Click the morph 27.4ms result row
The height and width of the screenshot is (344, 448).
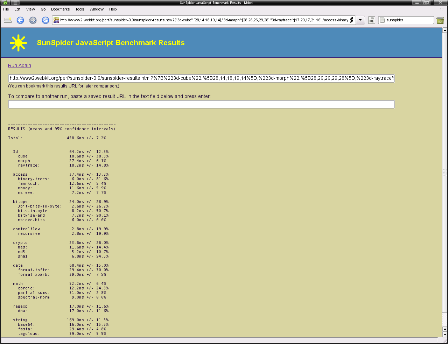(x=62, y=161)
